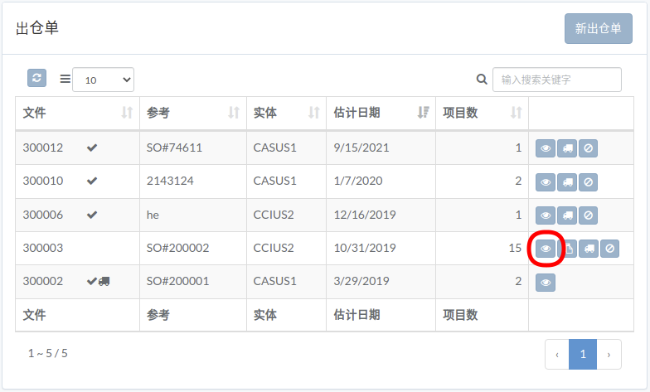Cancel order 300003 with ban icon
This screenshot has width=650, height=392.
(610, 249)
